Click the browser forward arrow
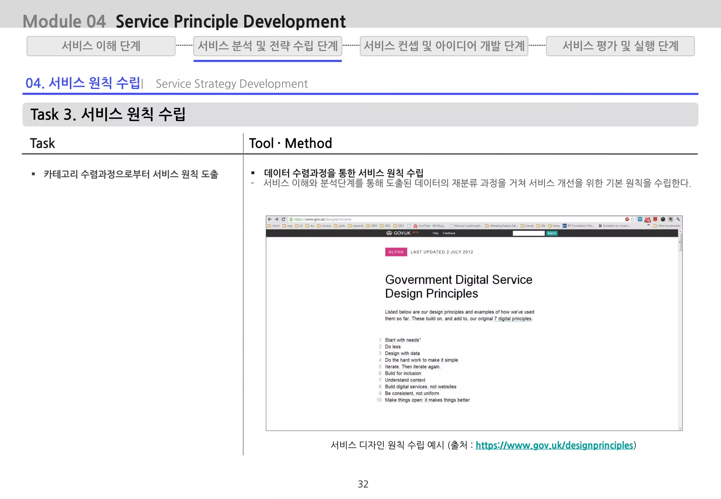Viewport: 721px width, 499px height. (277, 219)
